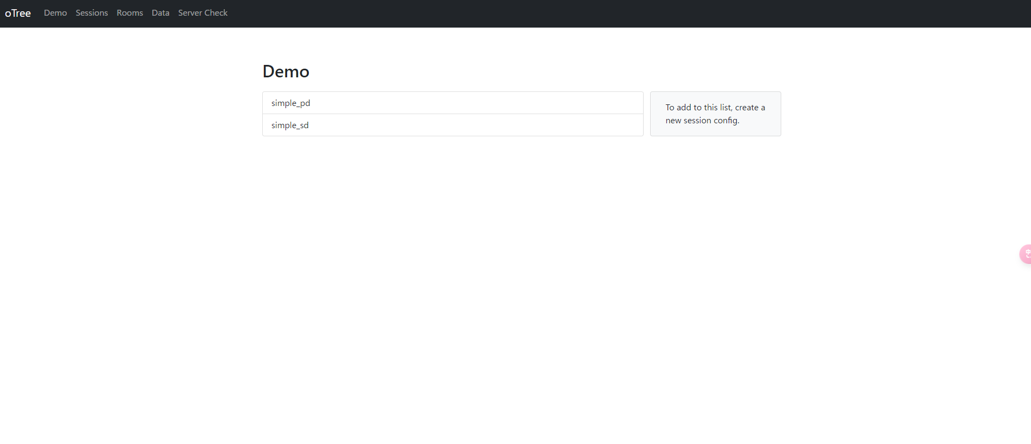Viewport: 1031px width, 444px height.
Task: Navigate to the Data page
Action: click(x=160, y=13)
